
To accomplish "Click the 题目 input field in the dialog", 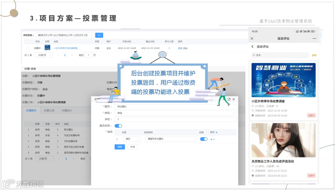I will coord(176,107).
